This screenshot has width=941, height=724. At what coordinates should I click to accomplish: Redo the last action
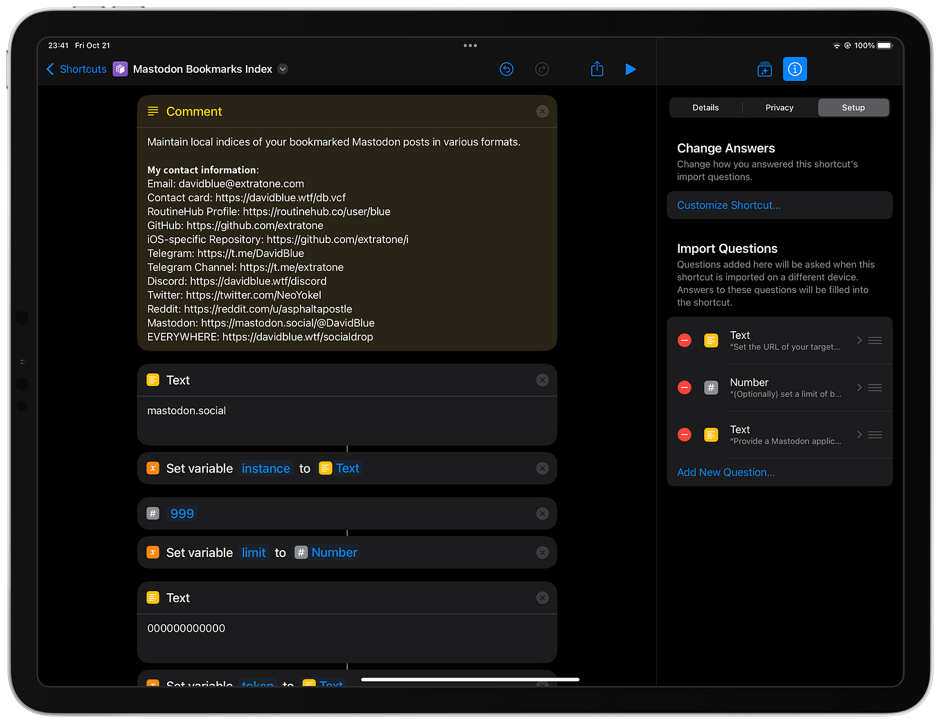(542, 69)
